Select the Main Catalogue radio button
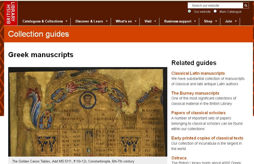Image resolution: width=254 pixels, height=164 pixels. (x=215, y=11)
